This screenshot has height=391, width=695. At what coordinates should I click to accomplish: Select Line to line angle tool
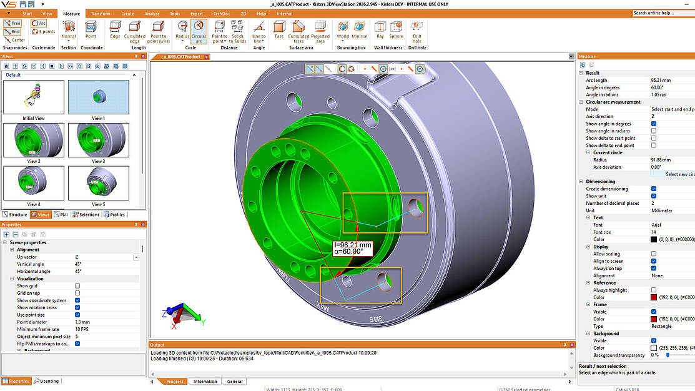259,31
